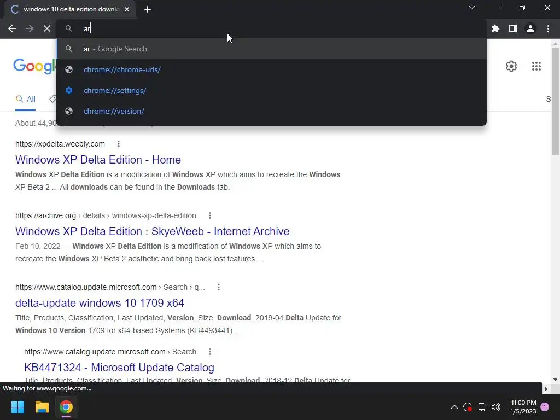Image resolution: width=560 pixels, height=420 pixels.
Task: Open Windows XP Delta Edition Internet Archive result
Action: pos(153,231)
